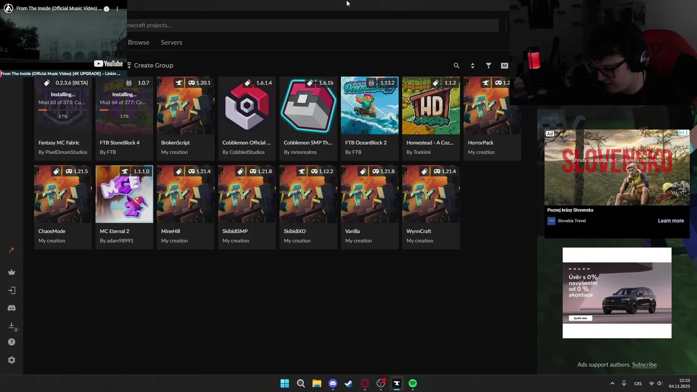Viewport: 697px width, 392px height.
Task: Click the BrokenScript 1.20.1 version badge
Action: click(199, 83)
